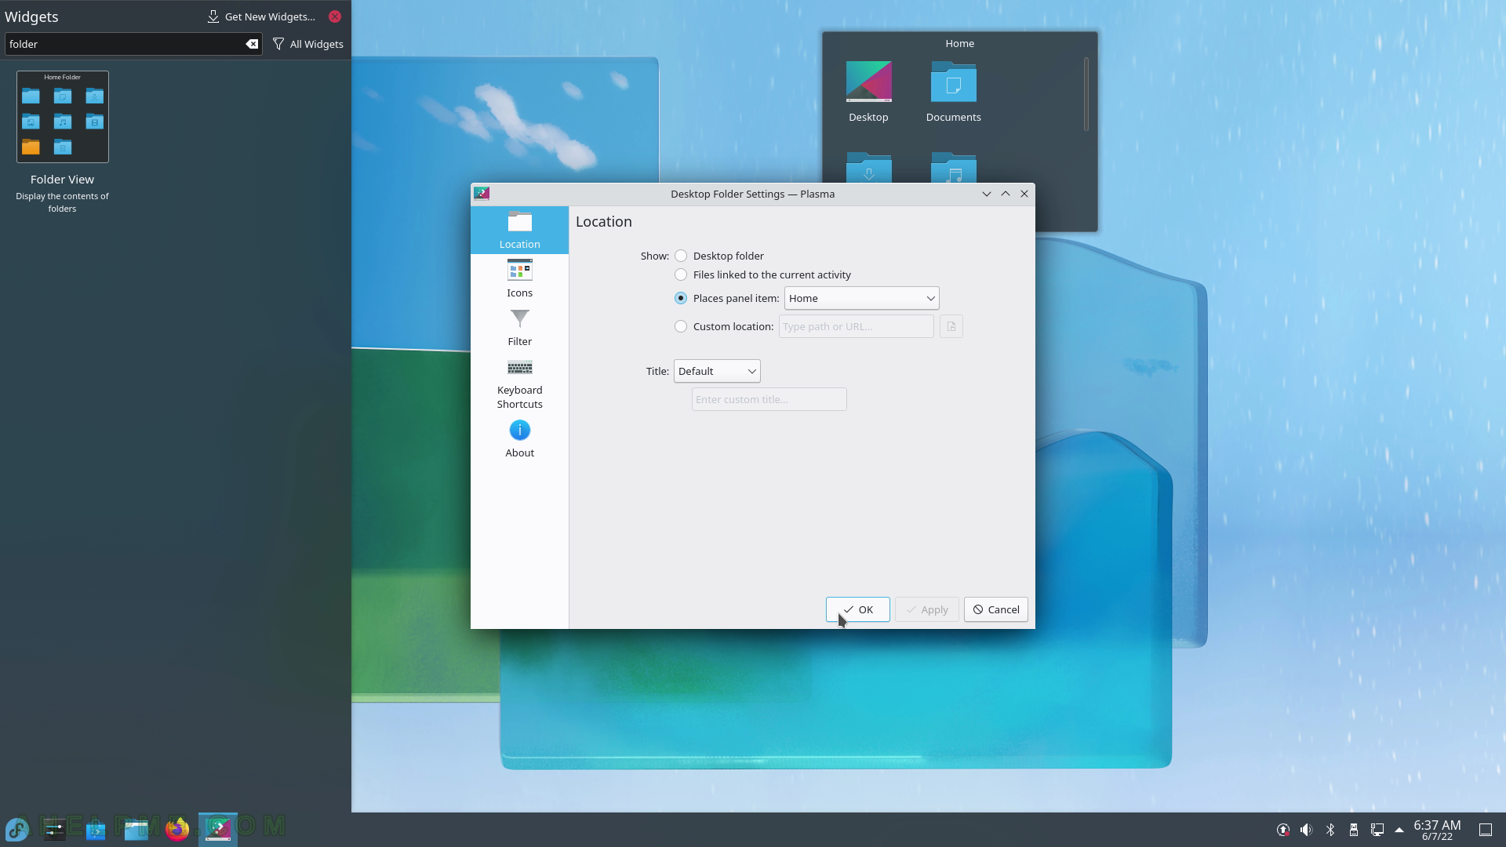Open the removable devices tray icon
Screen dimensions: 1506x847
pyautogui.click(x=1354, y=829)
